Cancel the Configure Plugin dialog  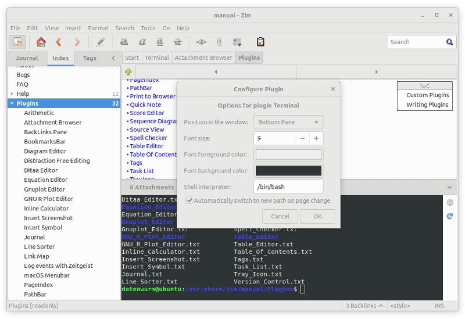[280, 216]
